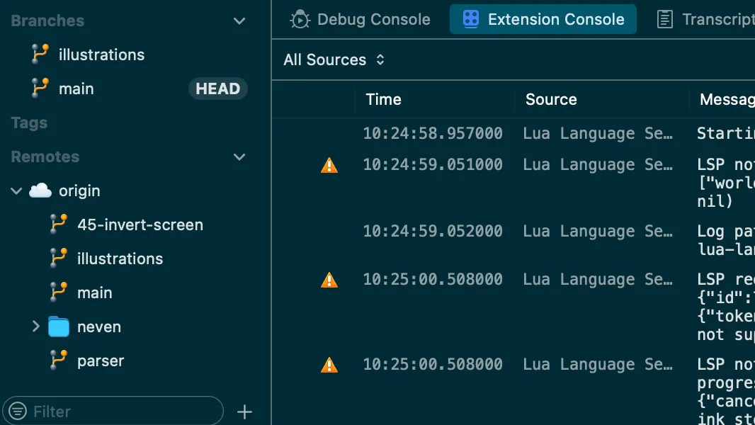Switch to the Extension Console tab
Viewport: 755px width, 425px height.
point(543,19)
